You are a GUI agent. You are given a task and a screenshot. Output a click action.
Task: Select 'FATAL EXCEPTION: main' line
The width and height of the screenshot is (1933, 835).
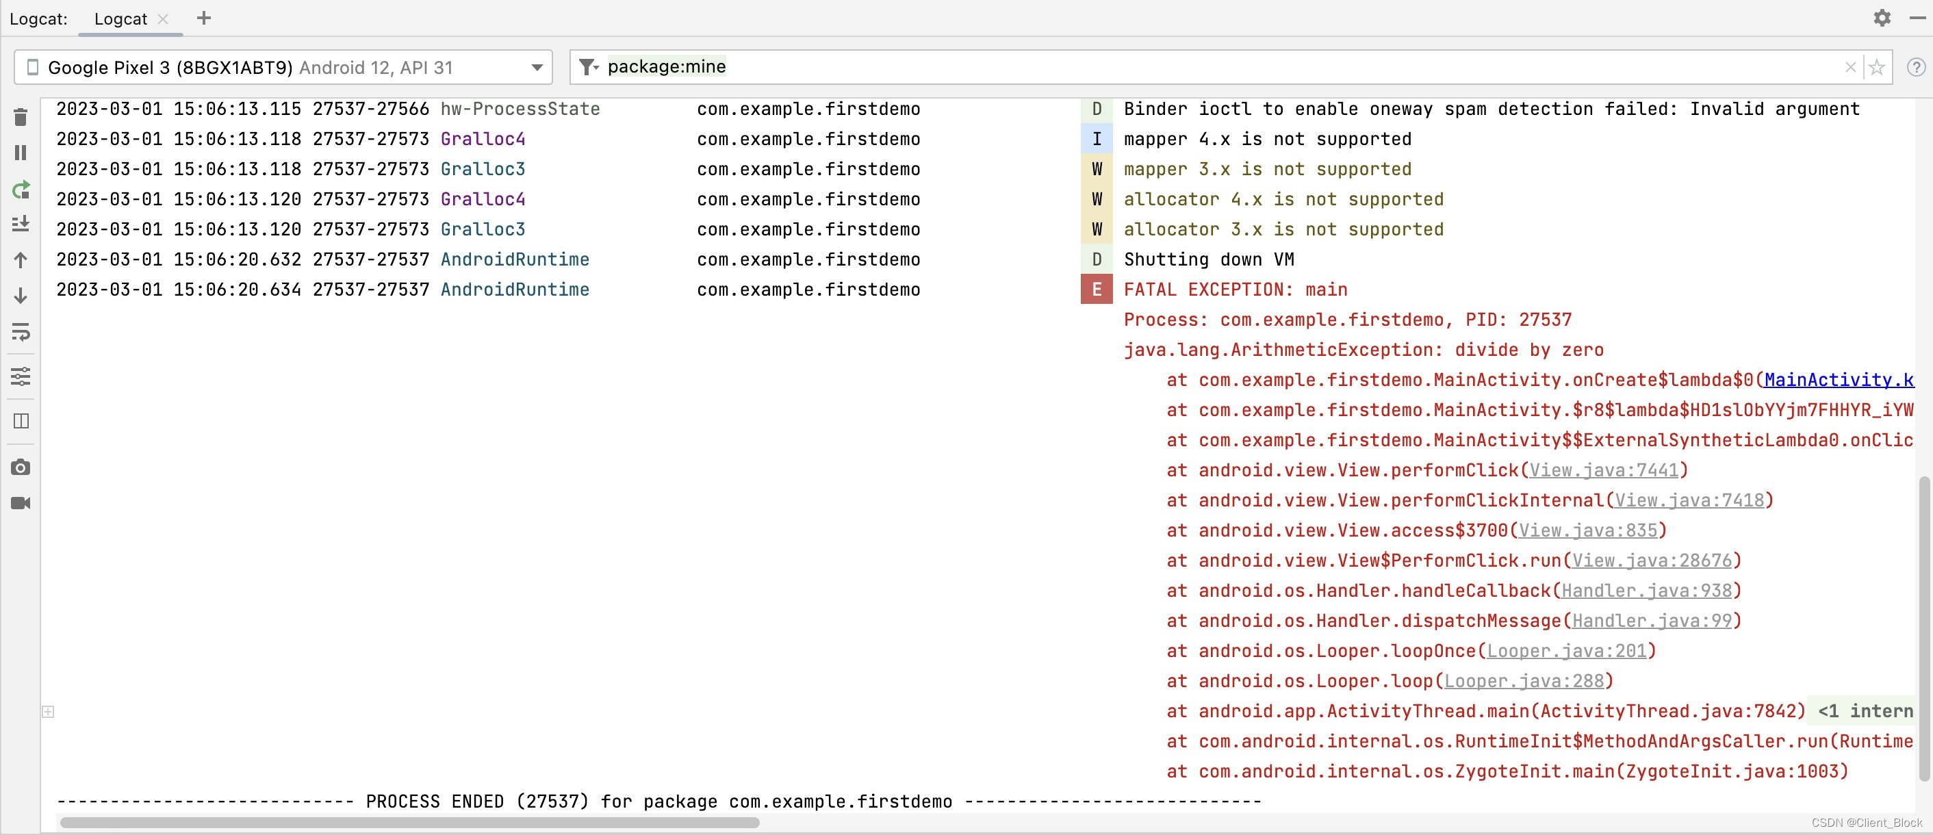tap(1235, 290)
